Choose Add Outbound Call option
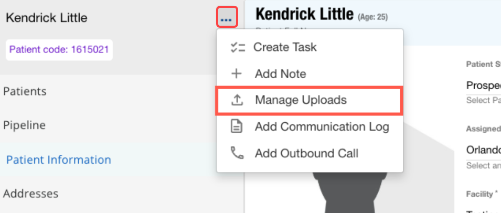 pyautogui.click(x=306, y=153)
